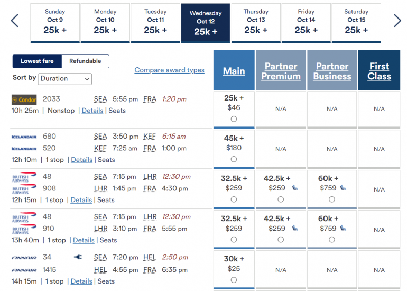
Task: Click seat icon beside 60k fare, flight 910
Action: point(343,228)
